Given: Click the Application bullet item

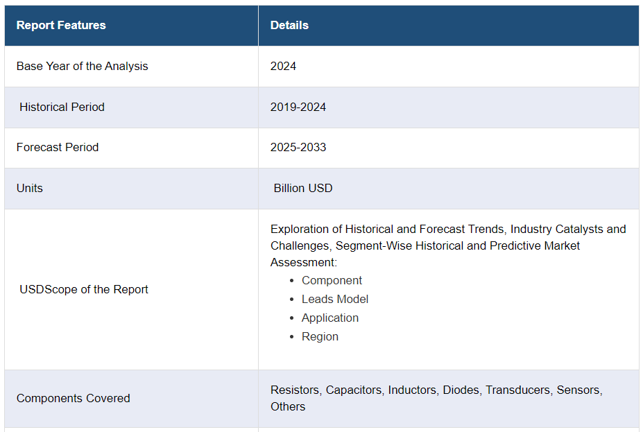Looking at the screenshot, I should [x=330, y=318].
